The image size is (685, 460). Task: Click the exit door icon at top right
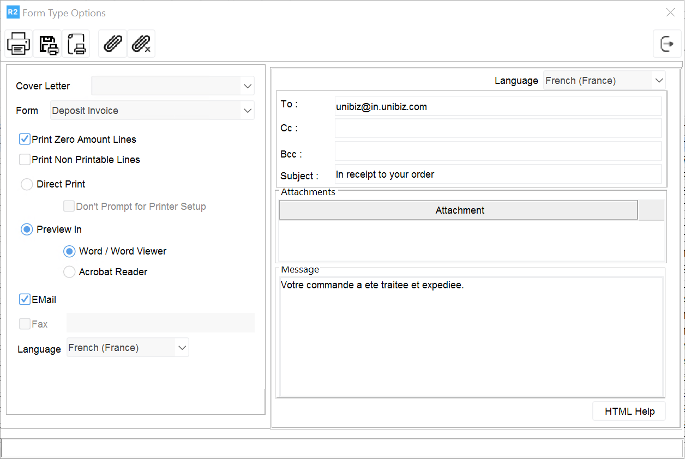[x=667, y=44]
